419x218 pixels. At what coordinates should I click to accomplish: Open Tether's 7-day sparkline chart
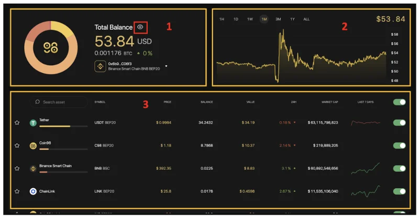point(365,122)
